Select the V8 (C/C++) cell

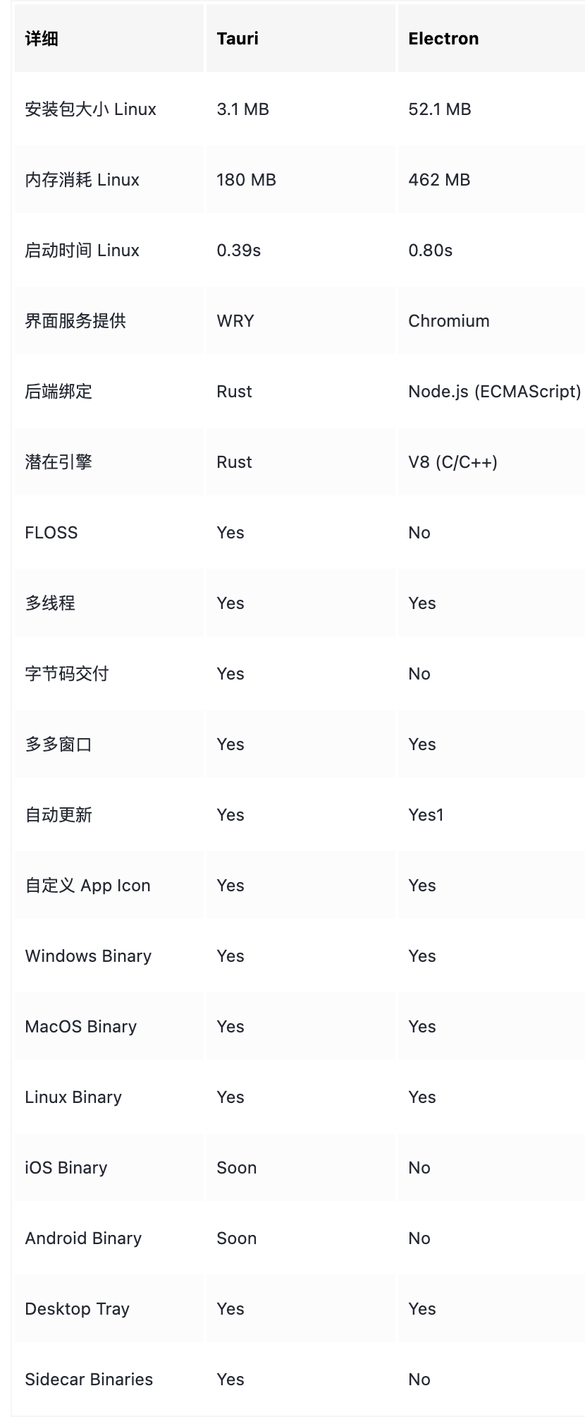pos(452,462)
